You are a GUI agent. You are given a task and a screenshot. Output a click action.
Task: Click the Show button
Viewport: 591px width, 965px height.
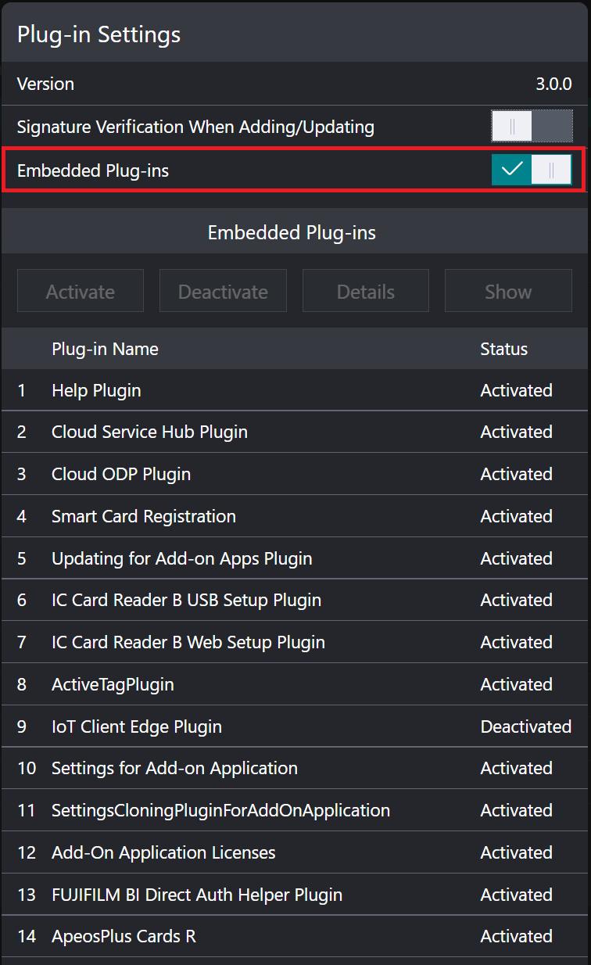tap(508, 291)
